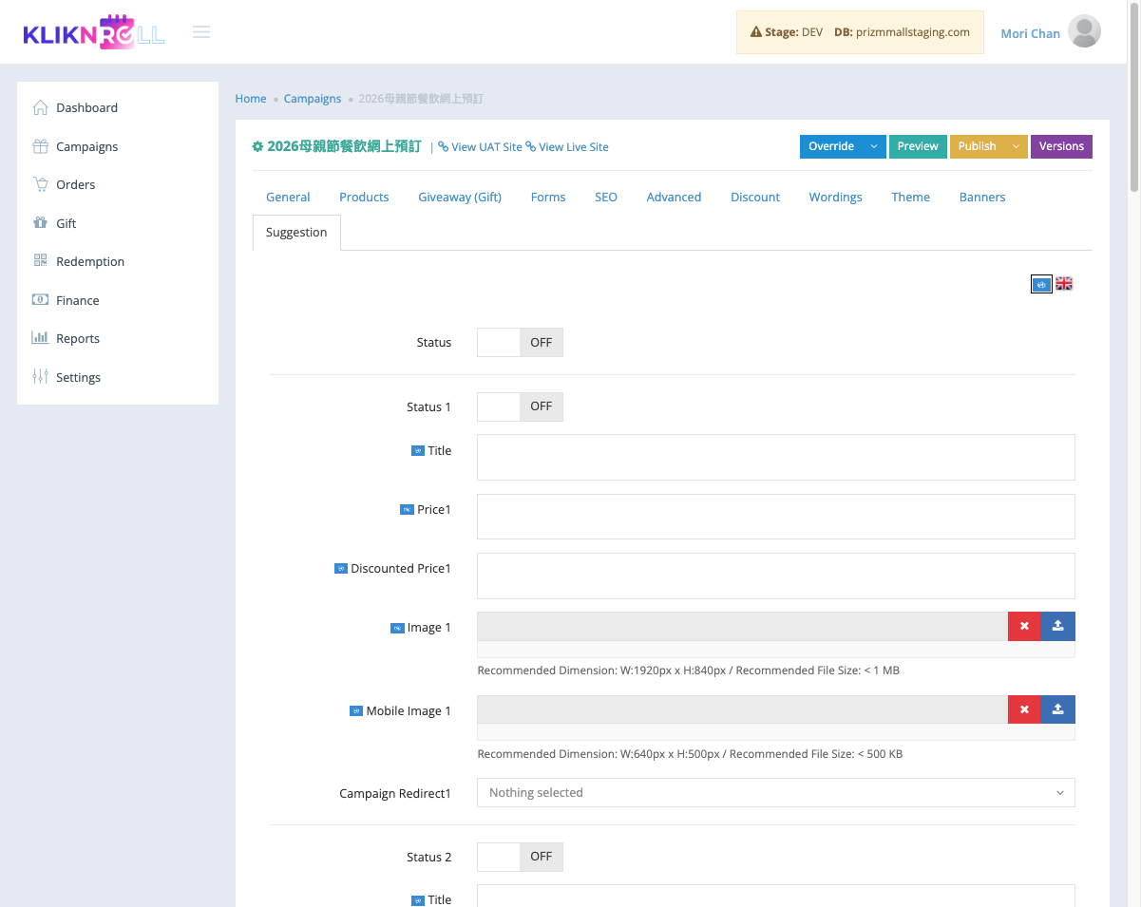Image resolution: width=1141 pixels, height=907 pixels.
Task: Click the Mobile Image 1 file path field
Action: pos(742,709)
